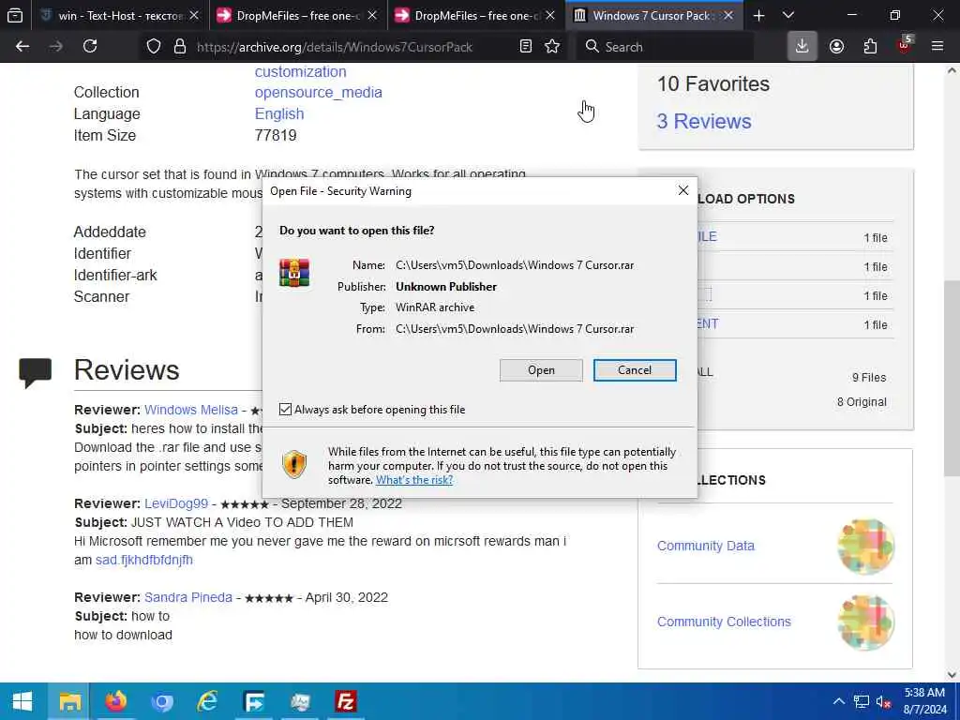Screen dimensions: 960x720
Task: Uncheck Always ask before opening this file
Action: [x=285, y=409]
